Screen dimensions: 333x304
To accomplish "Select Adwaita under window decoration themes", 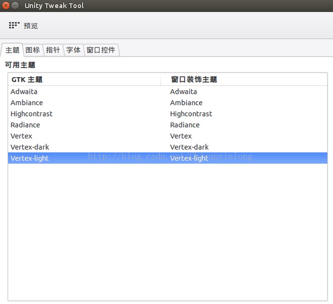I will click(183, 92).
